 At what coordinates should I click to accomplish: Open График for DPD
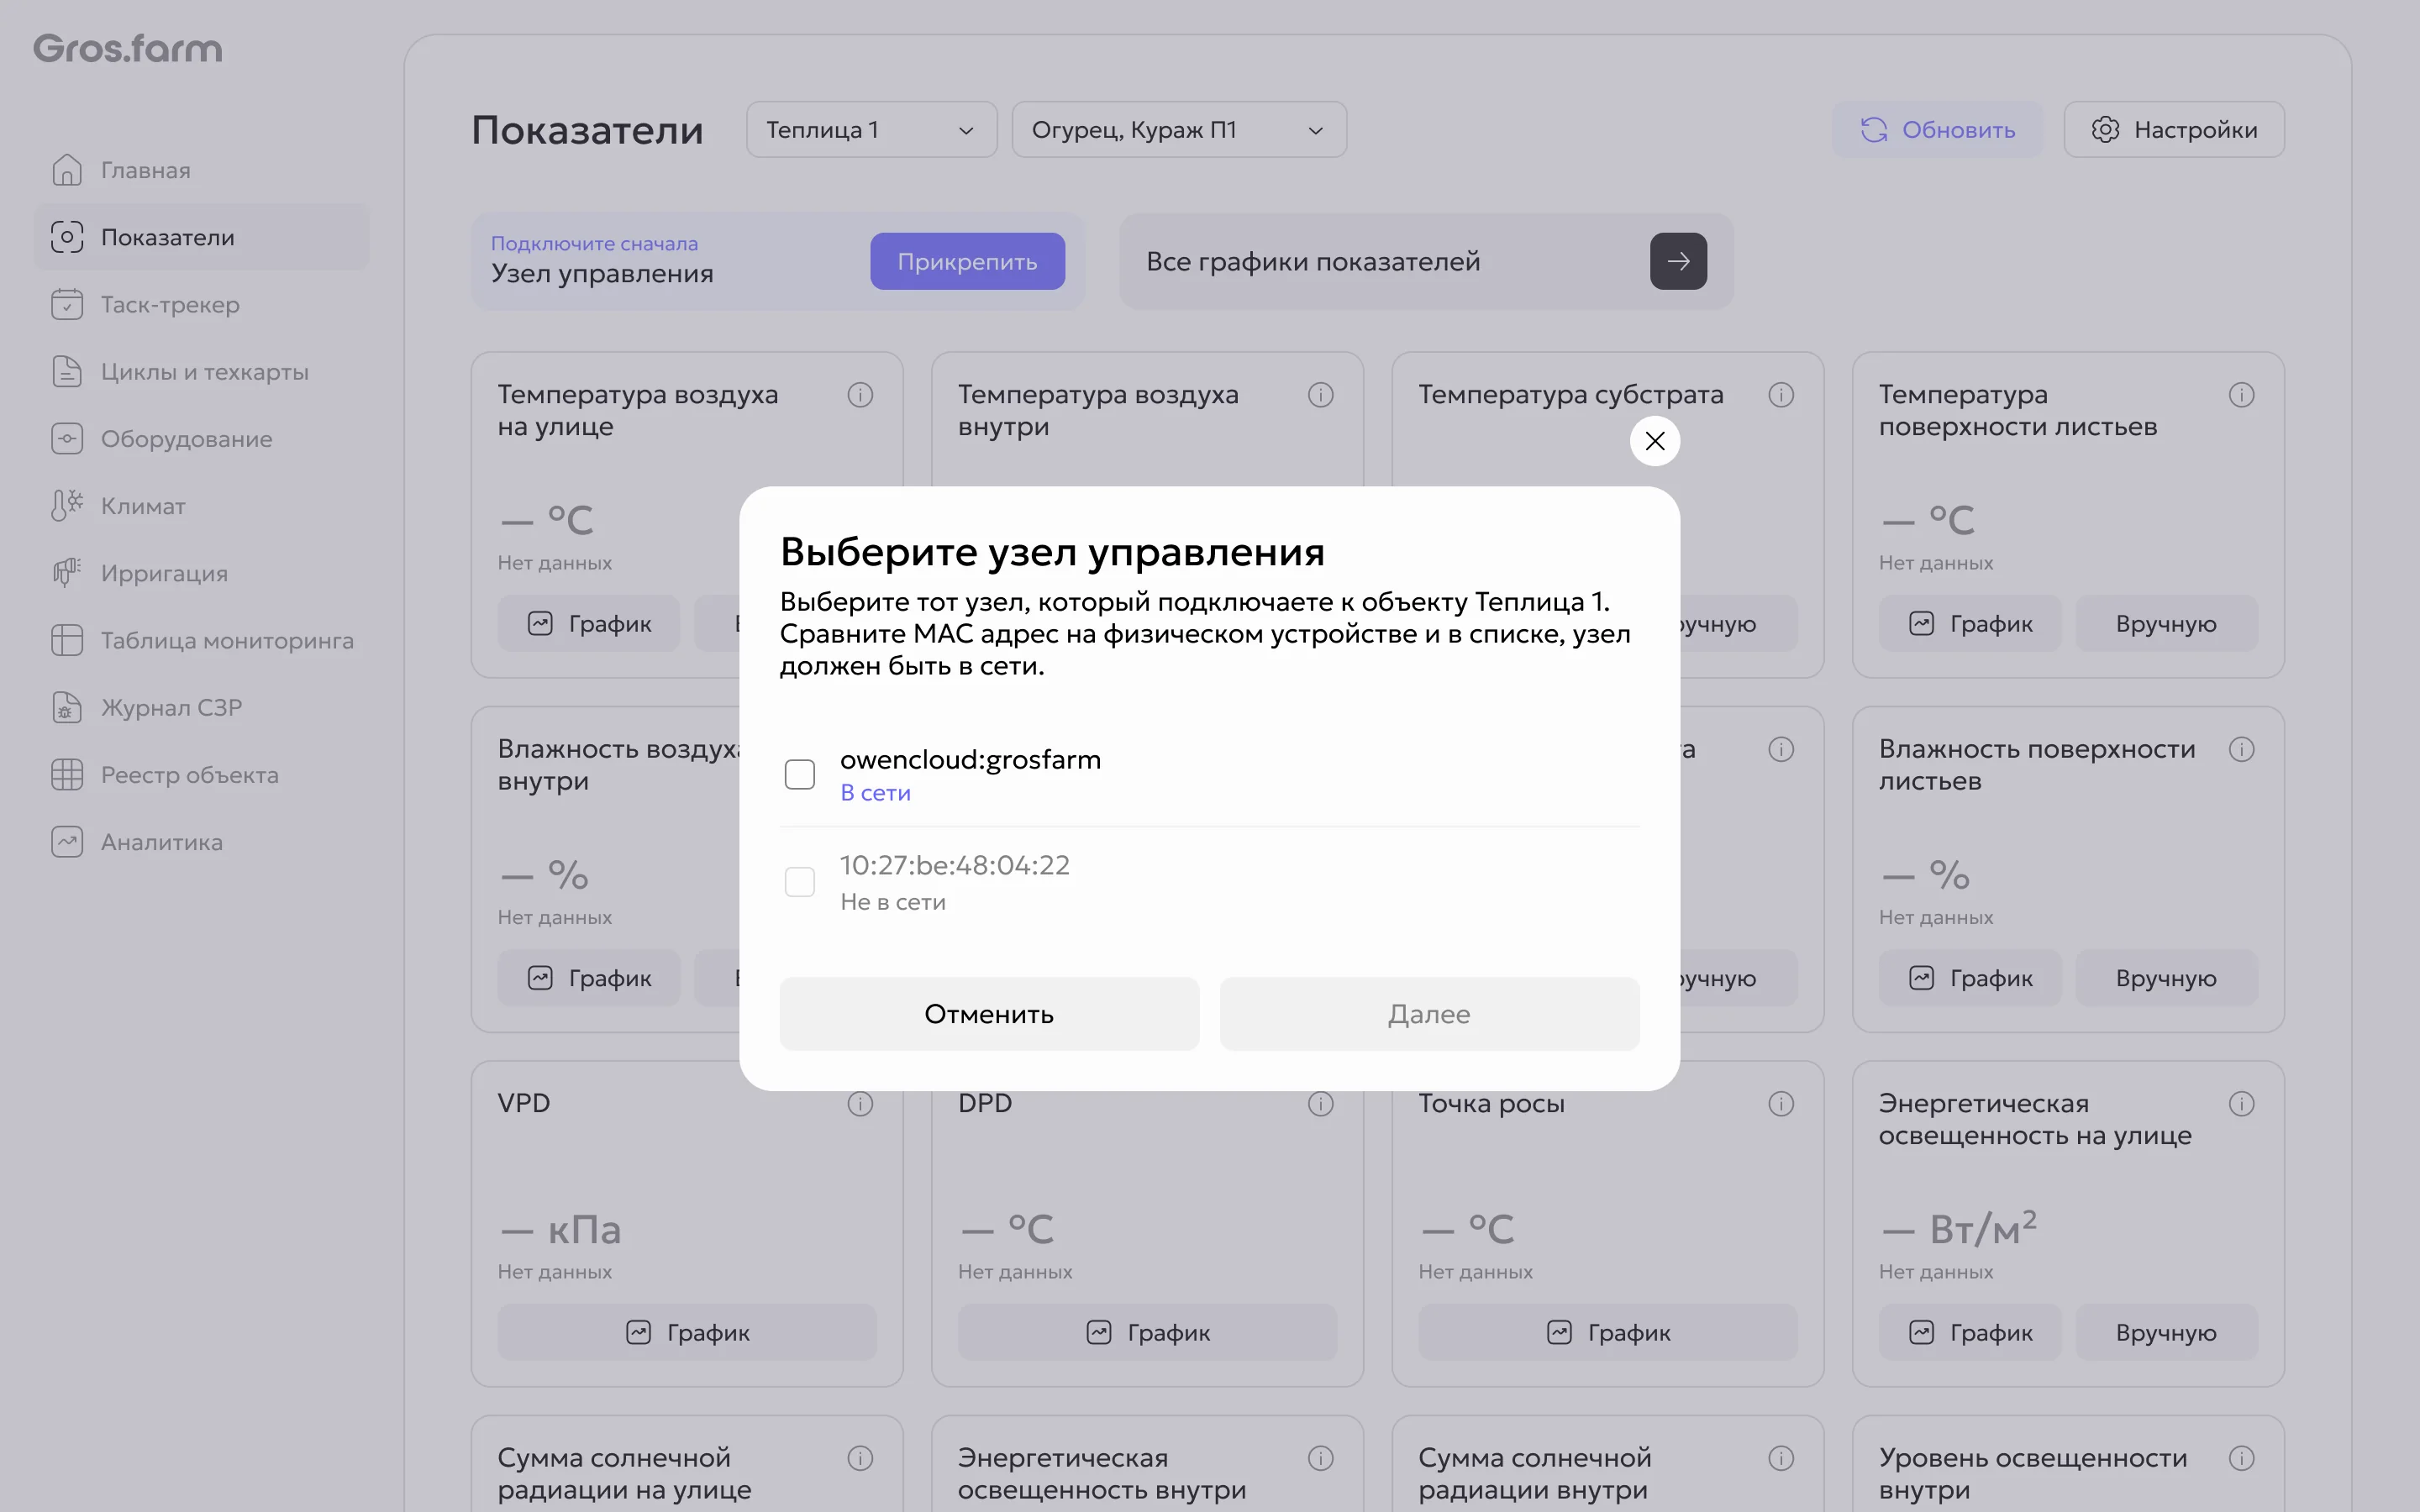(1147, 1332)
